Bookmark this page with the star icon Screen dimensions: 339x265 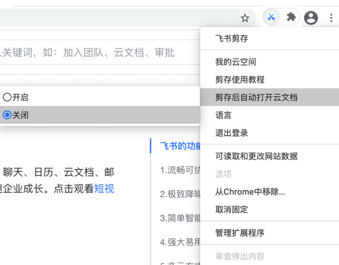coord(245,18)
